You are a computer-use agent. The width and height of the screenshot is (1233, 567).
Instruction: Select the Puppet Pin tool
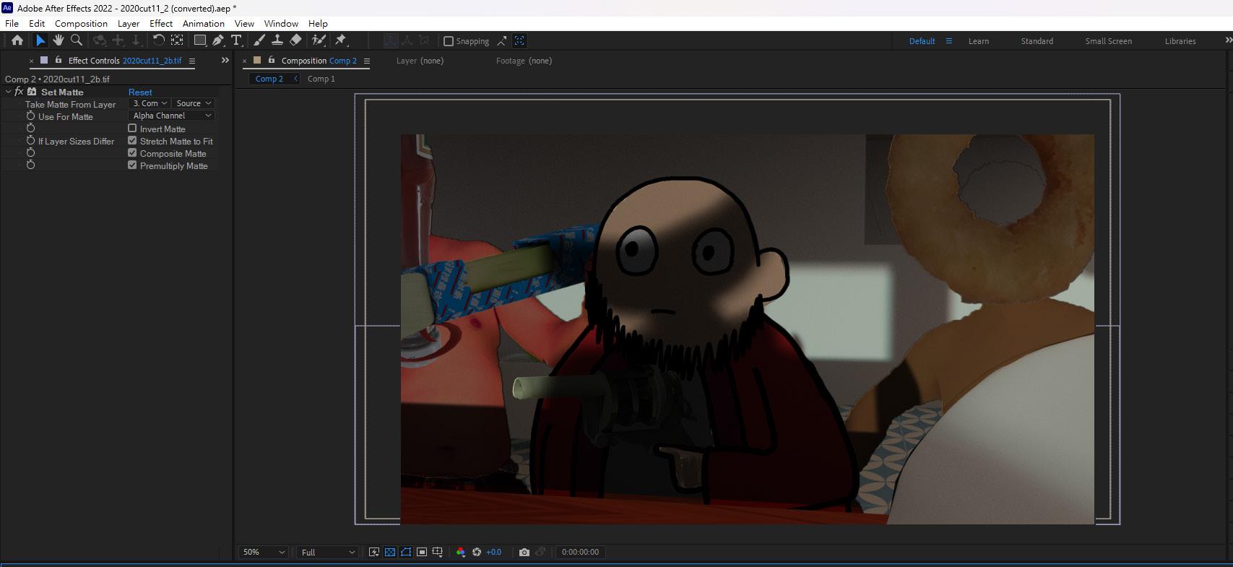pyautogui.click(x=341, y=40)
